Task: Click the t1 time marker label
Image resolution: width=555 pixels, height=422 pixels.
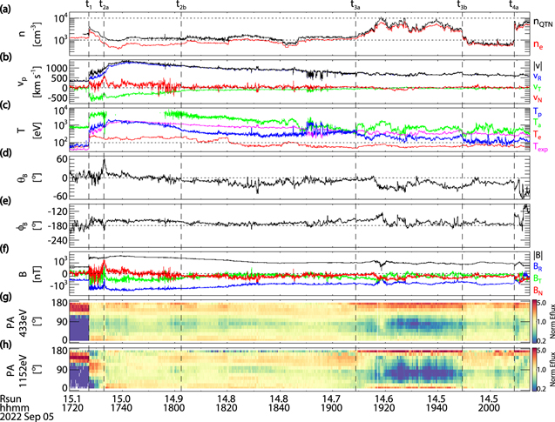Action: click(x=89, y=5)
